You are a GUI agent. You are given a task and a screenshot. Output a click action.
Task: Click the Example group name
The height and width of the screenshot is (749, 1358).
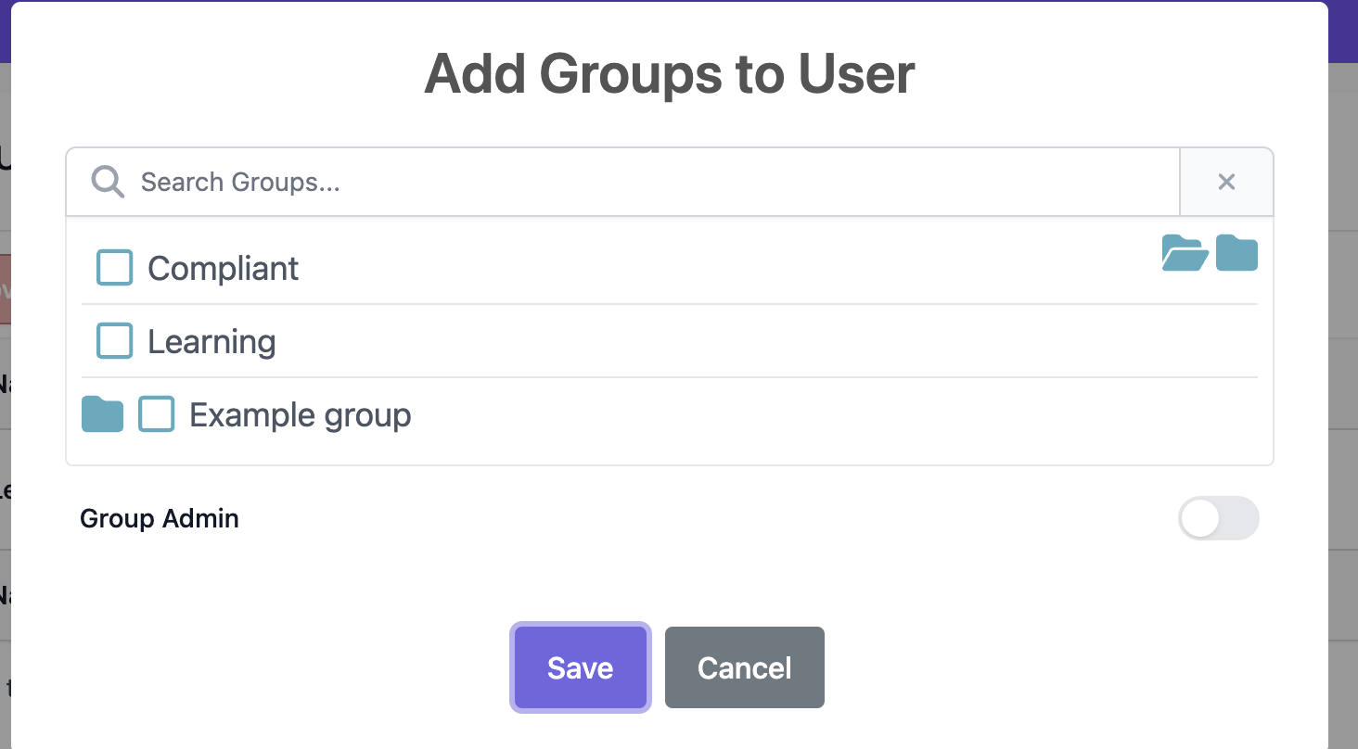click(x=300, y=414)
